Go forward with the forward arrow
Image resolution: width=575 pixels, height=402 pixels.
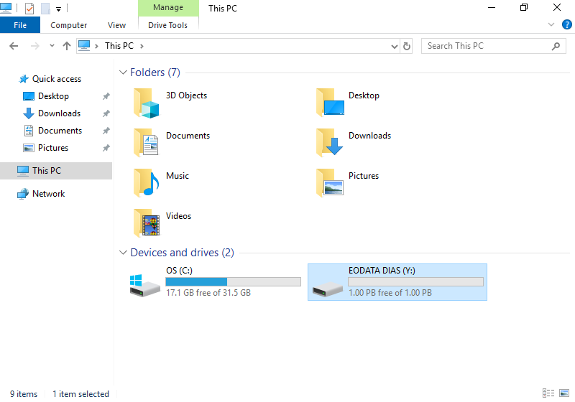(x=34, y=46)
